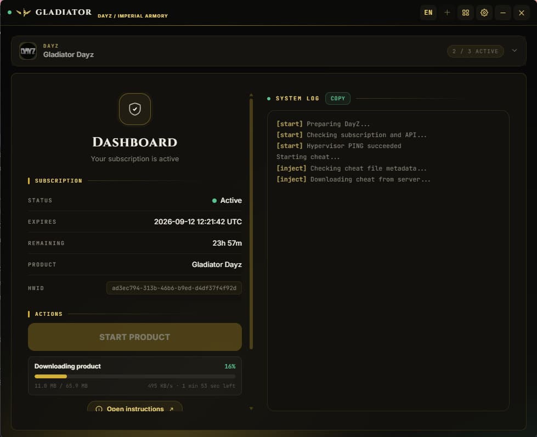Screen dimensions: 537x437
Task: Close the Gladiator window
Action: 521,13
